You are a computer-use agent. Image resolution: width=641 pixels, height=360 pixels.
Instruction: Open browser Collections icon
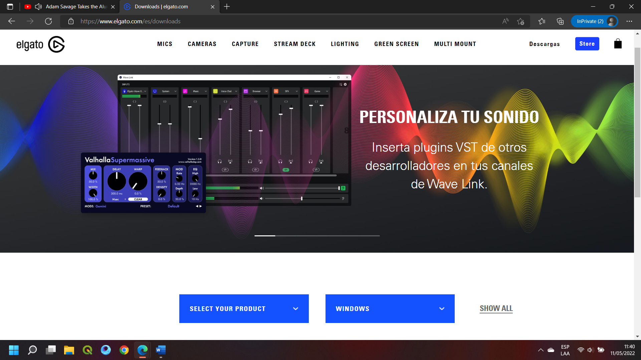point(560,21)
